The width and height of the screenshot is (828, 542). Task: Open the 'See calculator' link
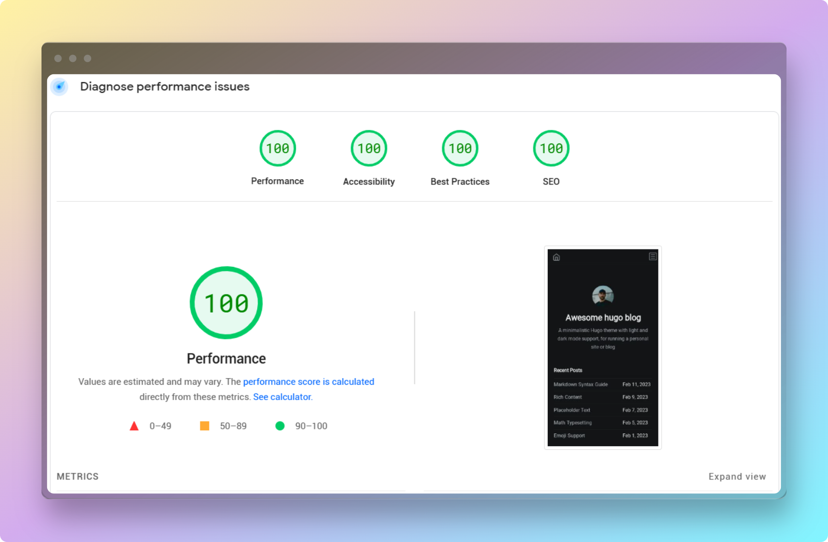point(282,397)
